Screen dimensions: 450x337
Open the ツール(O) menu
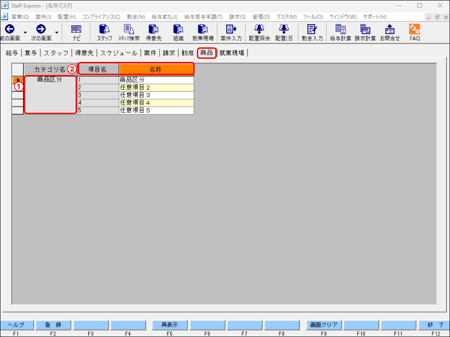point(313,17)
